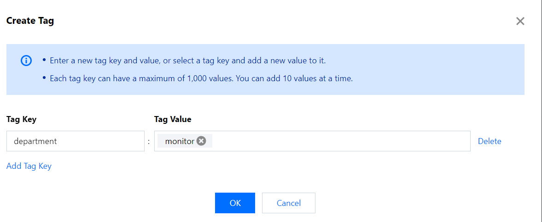Click the Create Tag dialog title
This screenshot has width=542, height=222.
30,21
